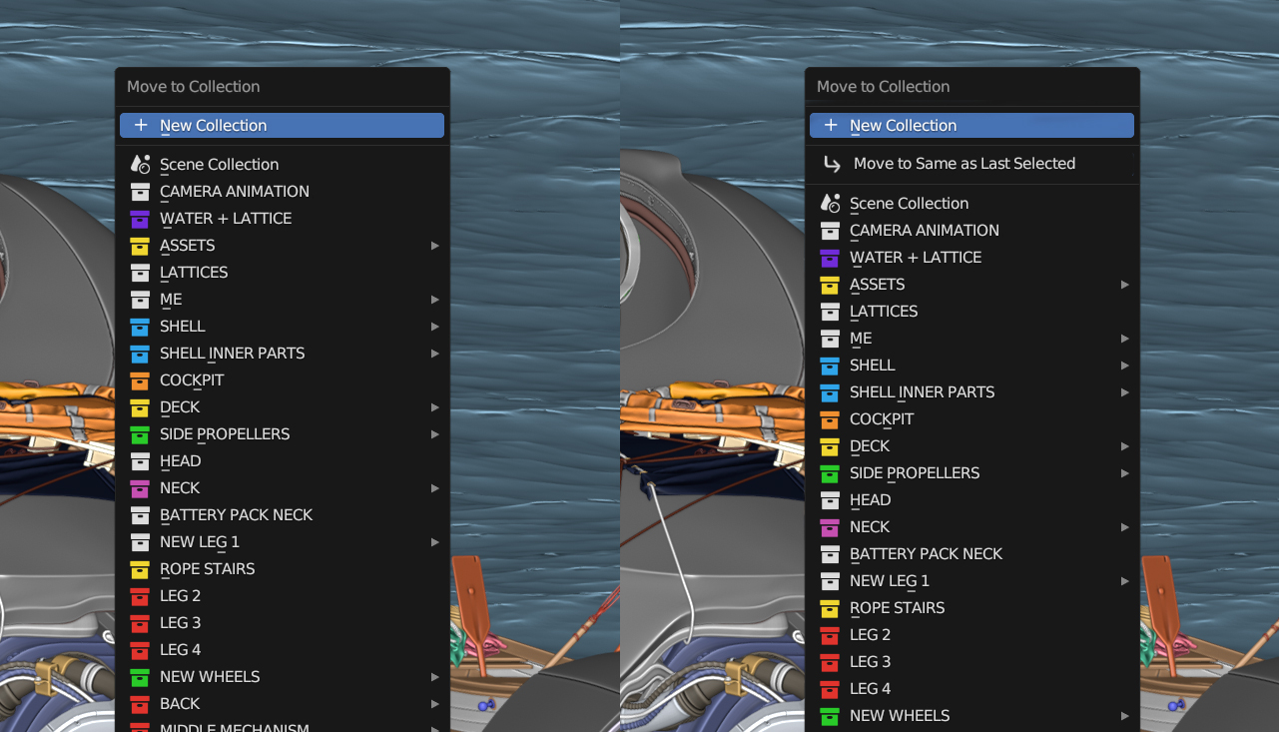Expand SHELL submenu arrow in the right menu
Image resolution: width=1279 pixels, height=732 pixels.
1124,366
